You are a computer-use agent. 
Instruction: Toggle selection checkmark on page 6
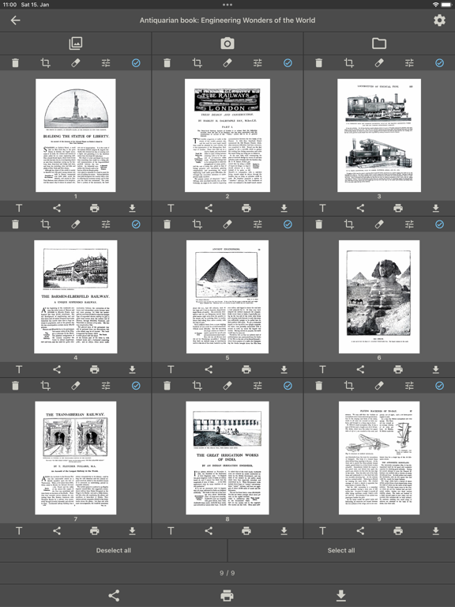[439, 224]
